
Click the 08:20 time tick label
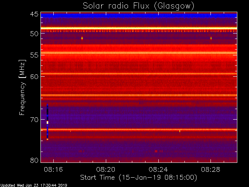106,169
